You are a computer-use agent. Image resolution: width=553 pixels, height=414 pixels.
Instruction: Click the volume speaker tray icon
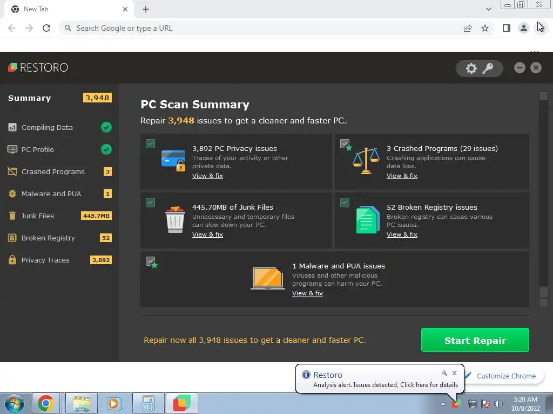(498, 404)
